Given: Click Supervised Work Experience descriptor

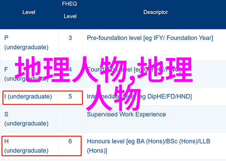Looking at the screenshot, I should 127,114.
